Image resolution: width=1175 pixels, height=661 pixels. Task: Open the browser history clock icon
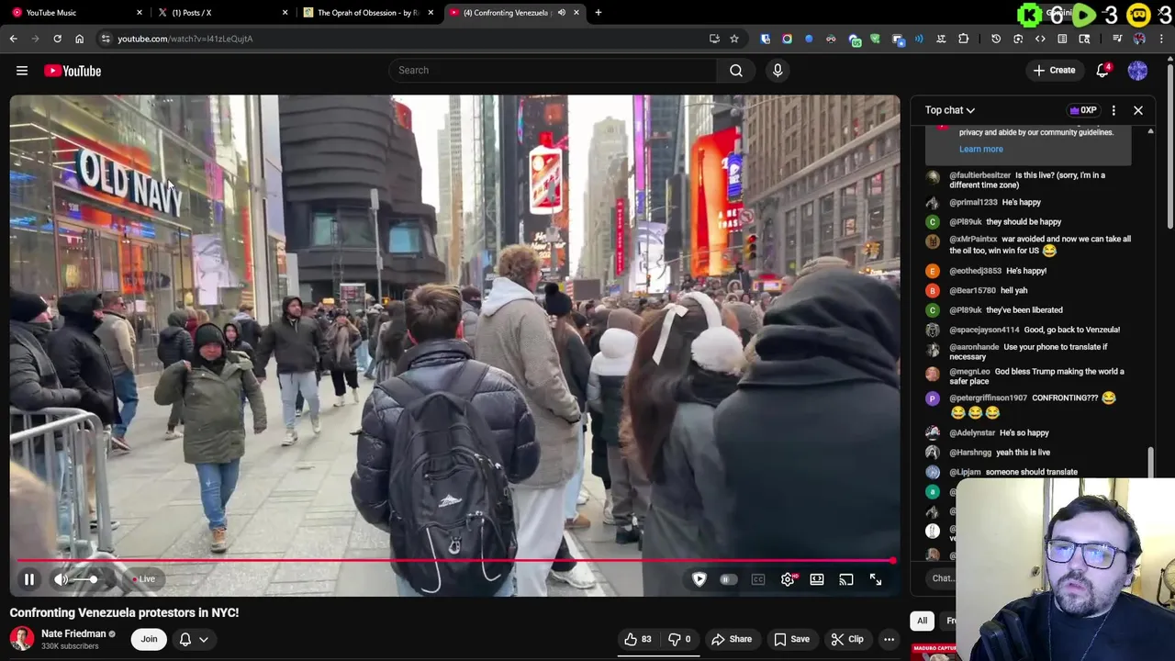click(x=996, y=39)
